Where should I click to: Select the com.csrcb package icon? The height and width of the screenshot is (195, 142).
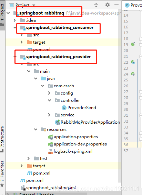click(50, 86)
